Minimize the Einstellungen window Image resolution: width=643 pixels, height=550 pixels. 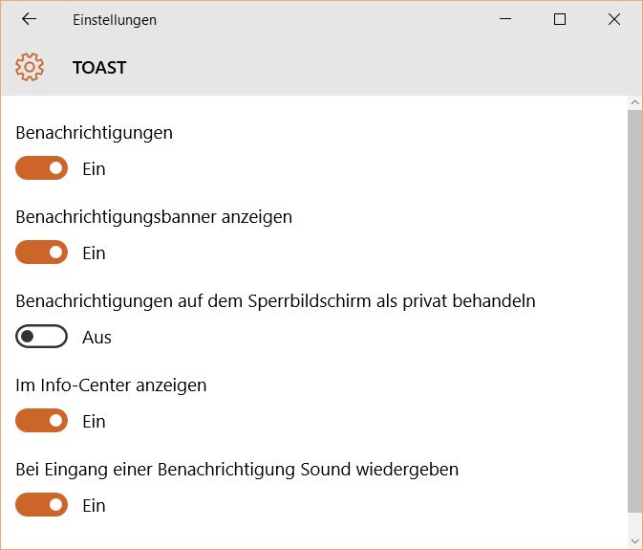[x=506, y=19]
